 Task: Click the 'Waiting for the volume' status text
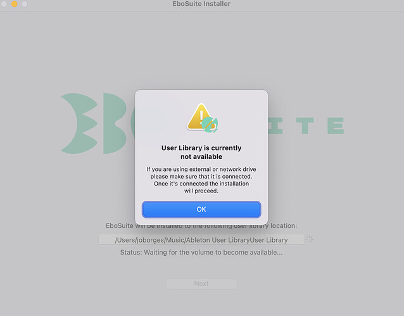201,252
